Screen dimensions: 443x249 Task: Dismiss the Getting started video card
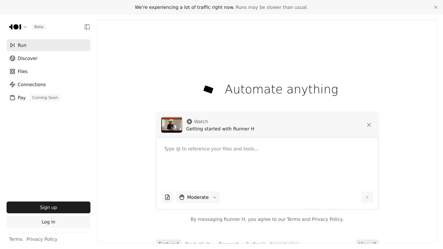[369, 125]
